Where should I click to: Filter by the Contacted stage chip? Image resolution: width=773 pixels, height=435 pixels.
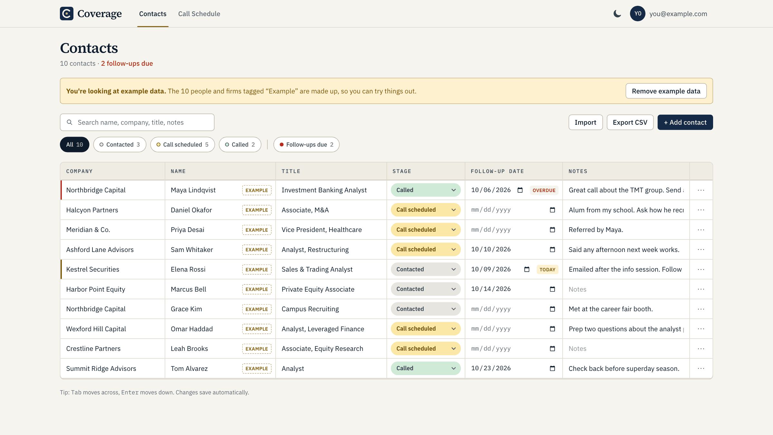coord(119,145)
